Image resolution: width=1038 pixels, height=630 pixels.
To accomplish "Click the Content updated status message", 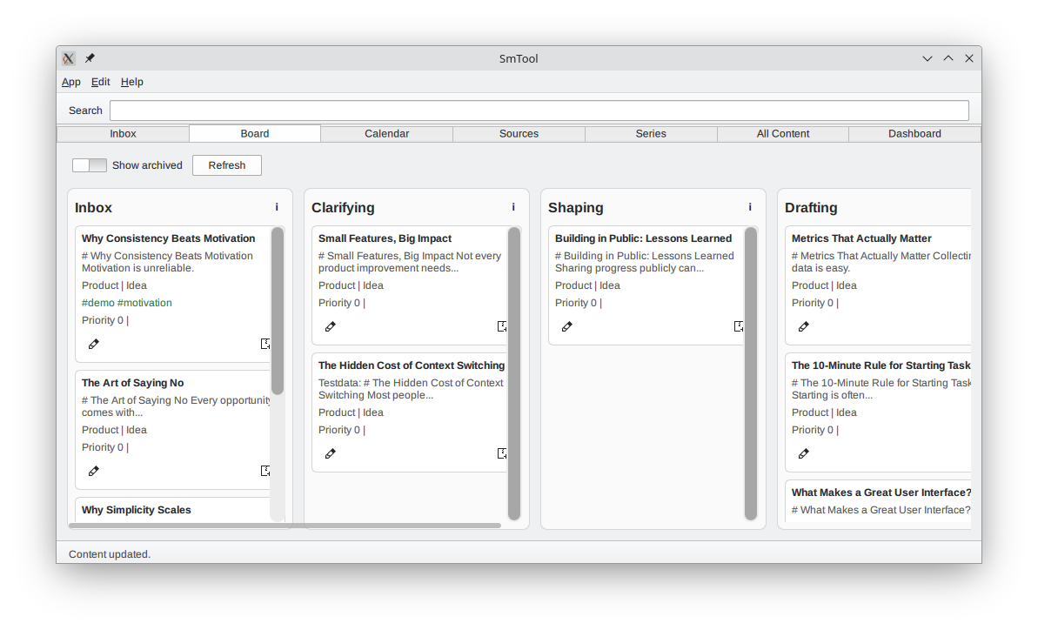I will (x=110, y=554).
